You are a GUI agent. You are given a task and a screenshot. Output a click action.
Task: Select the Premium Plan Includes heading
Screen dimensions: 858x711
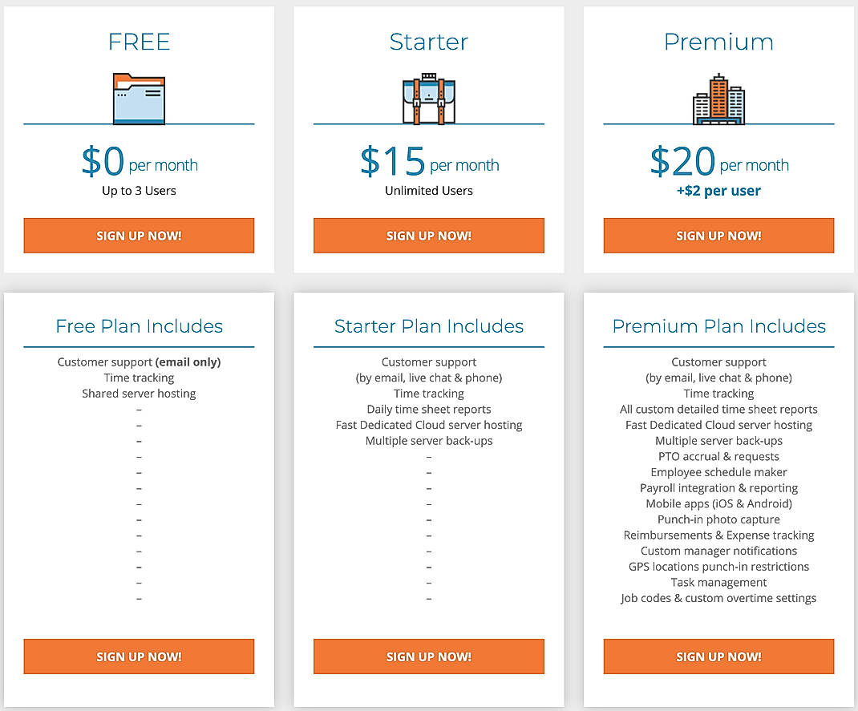(x=718, y=326)
